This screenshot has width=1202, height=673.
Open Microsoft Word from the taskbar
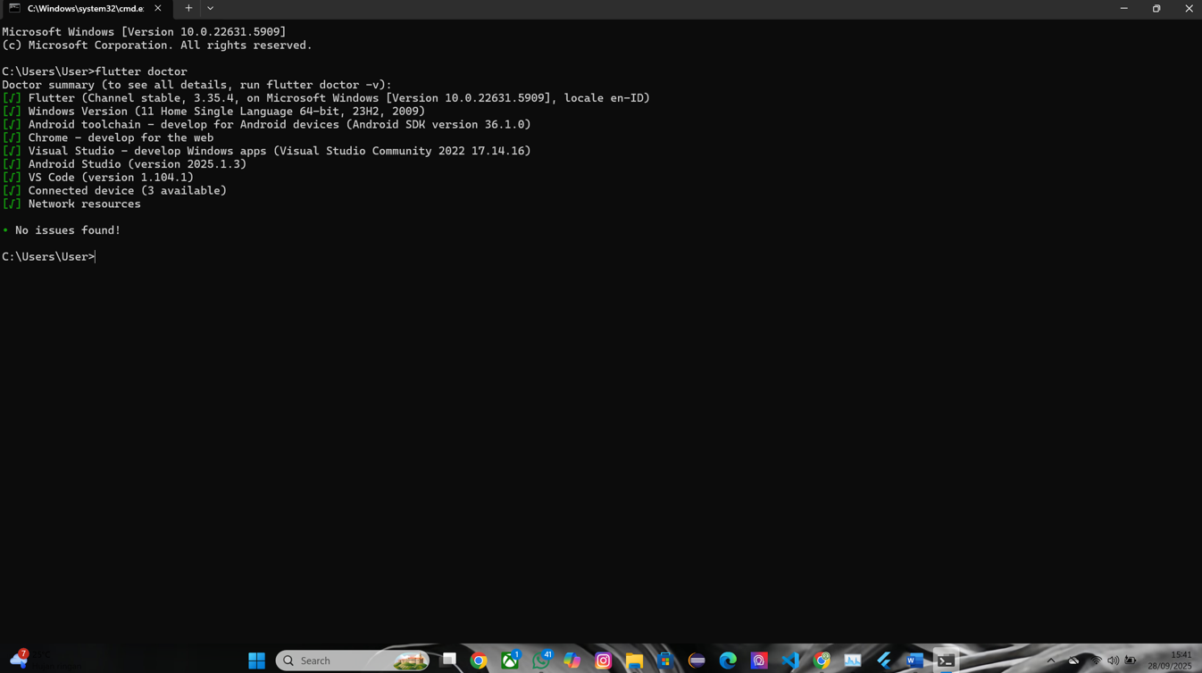(913, 661)
